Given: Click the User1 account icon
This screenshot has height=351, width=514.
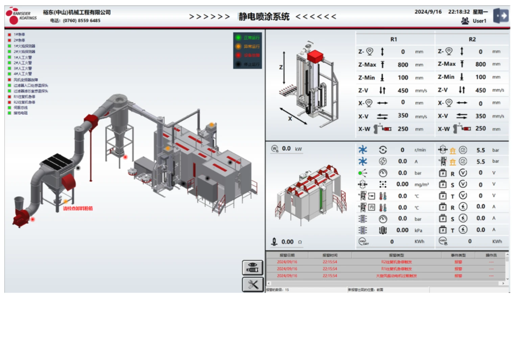Looking at the screenshot, I should pos(465,21).
